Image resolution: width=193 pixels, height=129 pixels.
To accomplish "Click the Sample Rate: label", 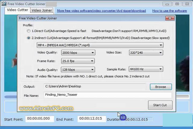I will point(116,69).
